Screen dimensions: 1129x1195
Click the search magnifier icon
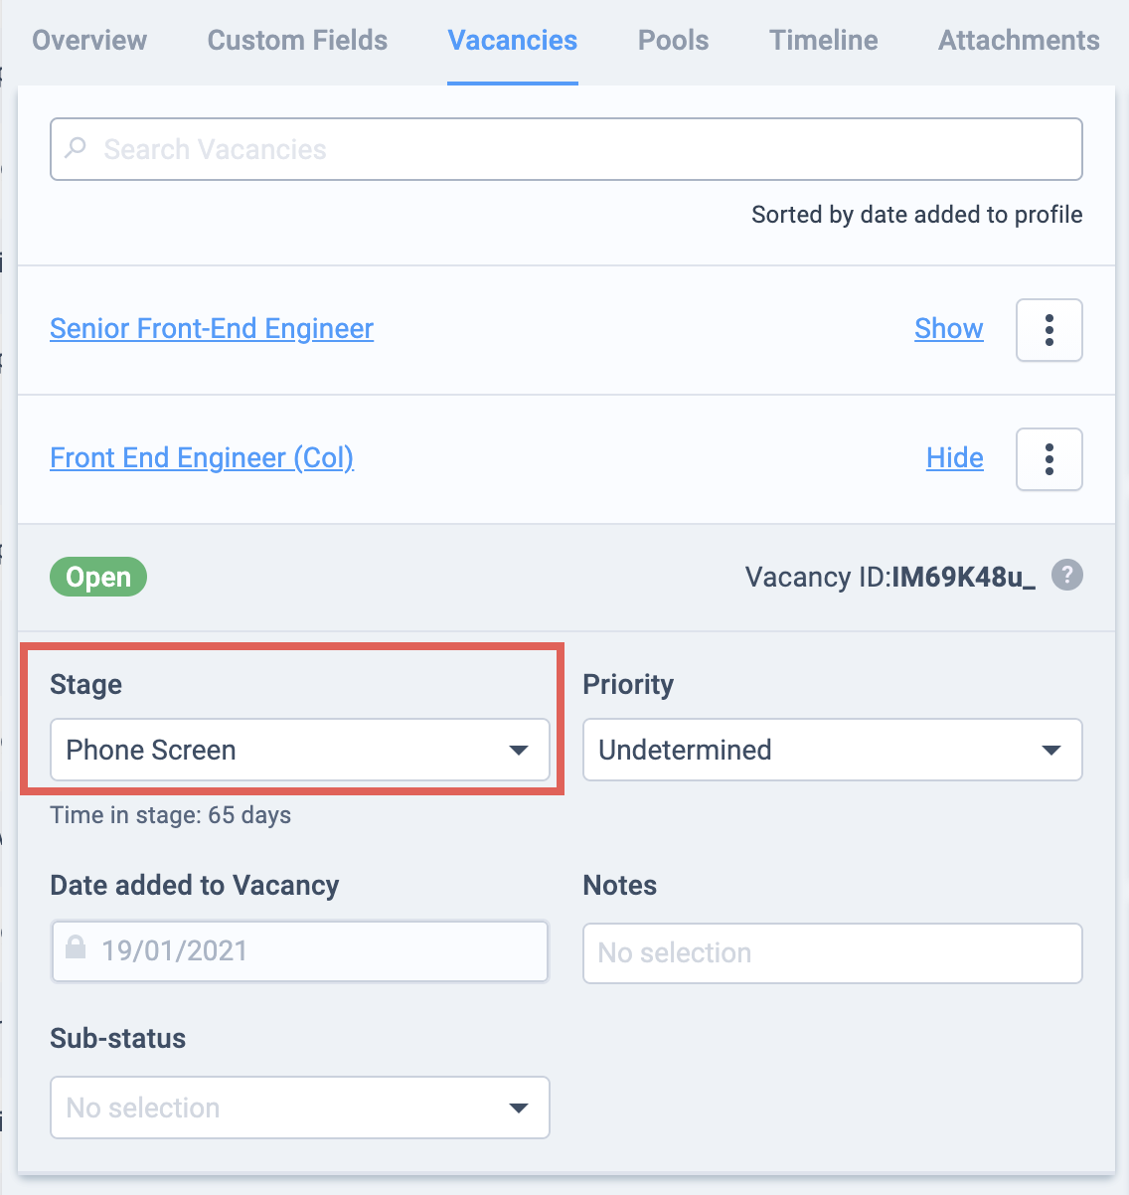click(x=76, y=149)
